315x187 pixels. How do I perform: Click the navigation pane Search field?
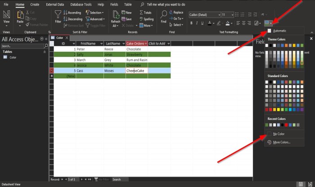click(x=22, y=46)
